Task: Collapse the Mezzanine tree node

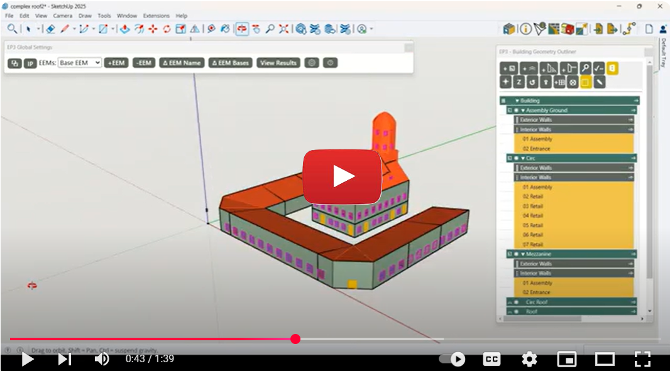Action: point(523,254)
